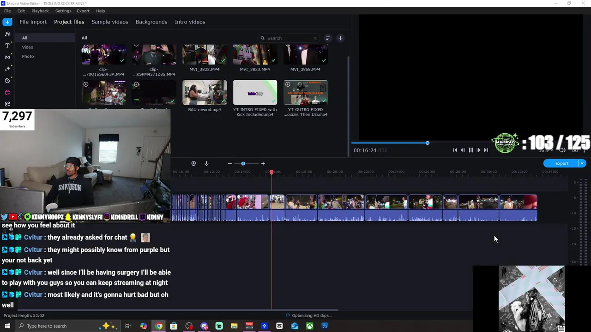The height and width of the screenshot is (332, 591).
Task: Open Outlook from the taskbar
Action: (295, 326)
